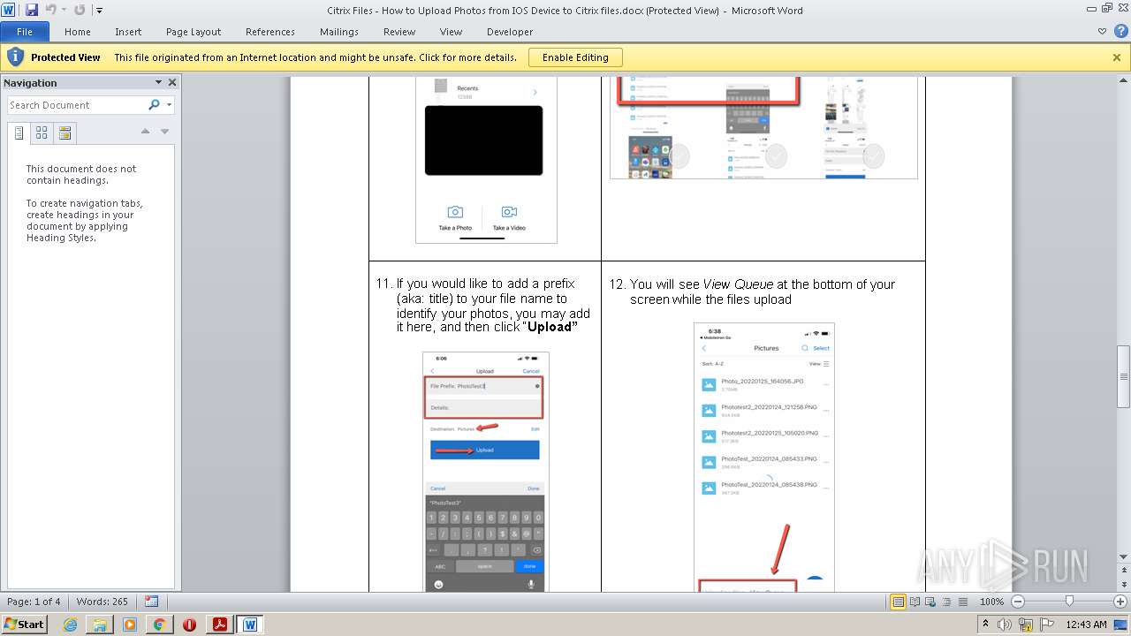Click 'Words: 265' word count in status bar
The width and height of the screenshot is (1131, 636).
102,602
